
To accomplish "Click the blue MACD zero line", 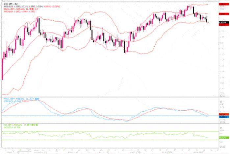I will (110, 116).
